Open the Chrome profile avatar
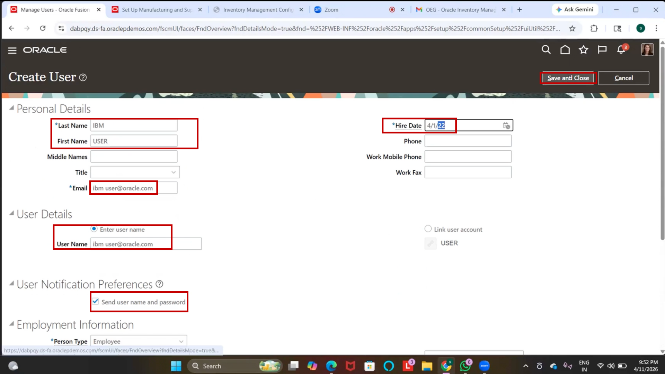The width and height of the screenshot is (665, 374). coord(640,28)
